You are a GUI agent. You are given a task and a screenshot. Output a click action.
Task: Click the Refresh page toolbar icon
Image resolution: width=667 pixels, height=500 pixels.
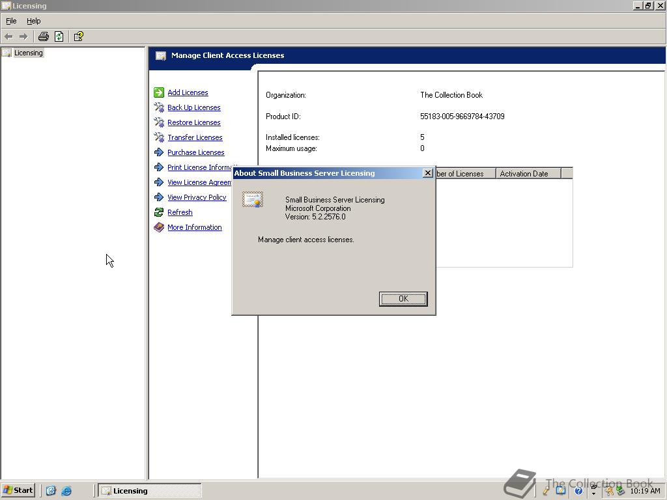tap(59, 36)
